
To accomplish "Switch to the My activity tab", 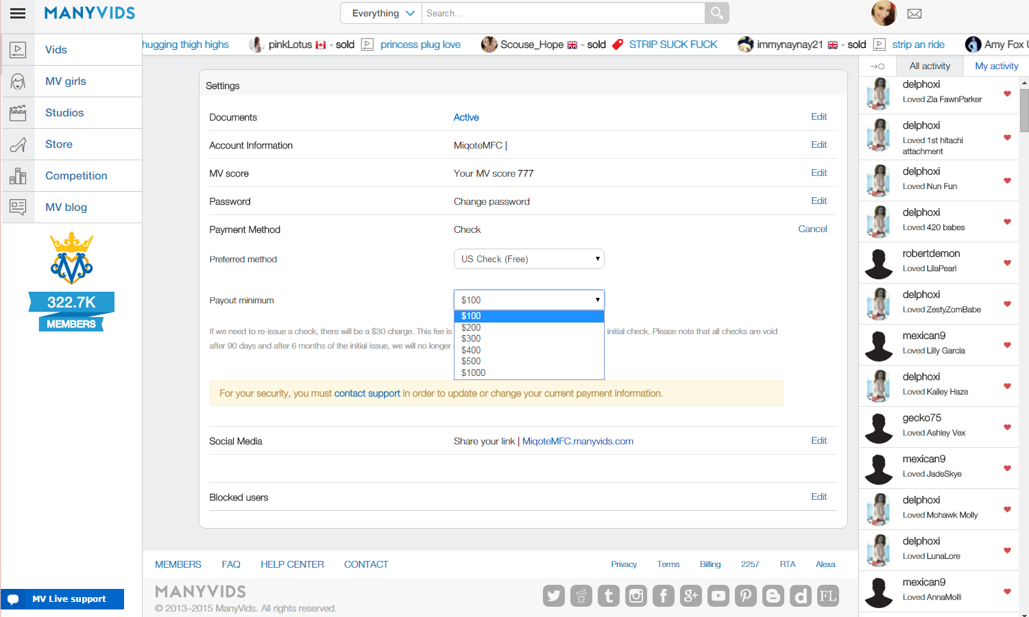I will click(x=996, y=66).
